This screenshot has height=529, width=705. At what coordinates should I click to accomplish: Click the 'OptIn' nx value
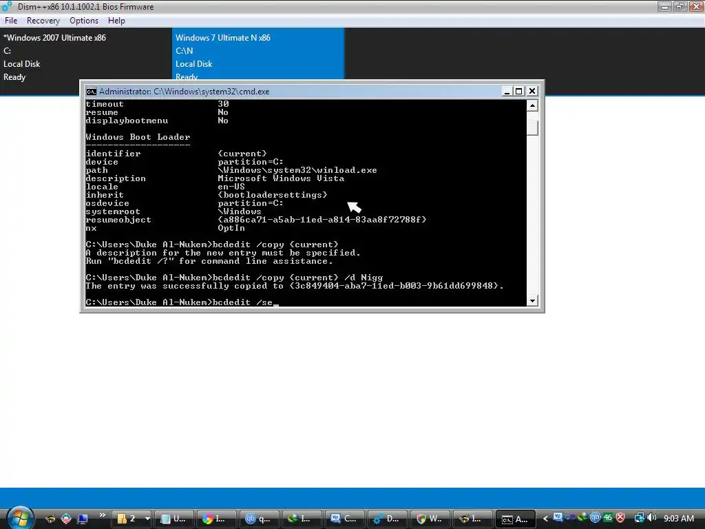pyautogui.click(x=231, y=227)
